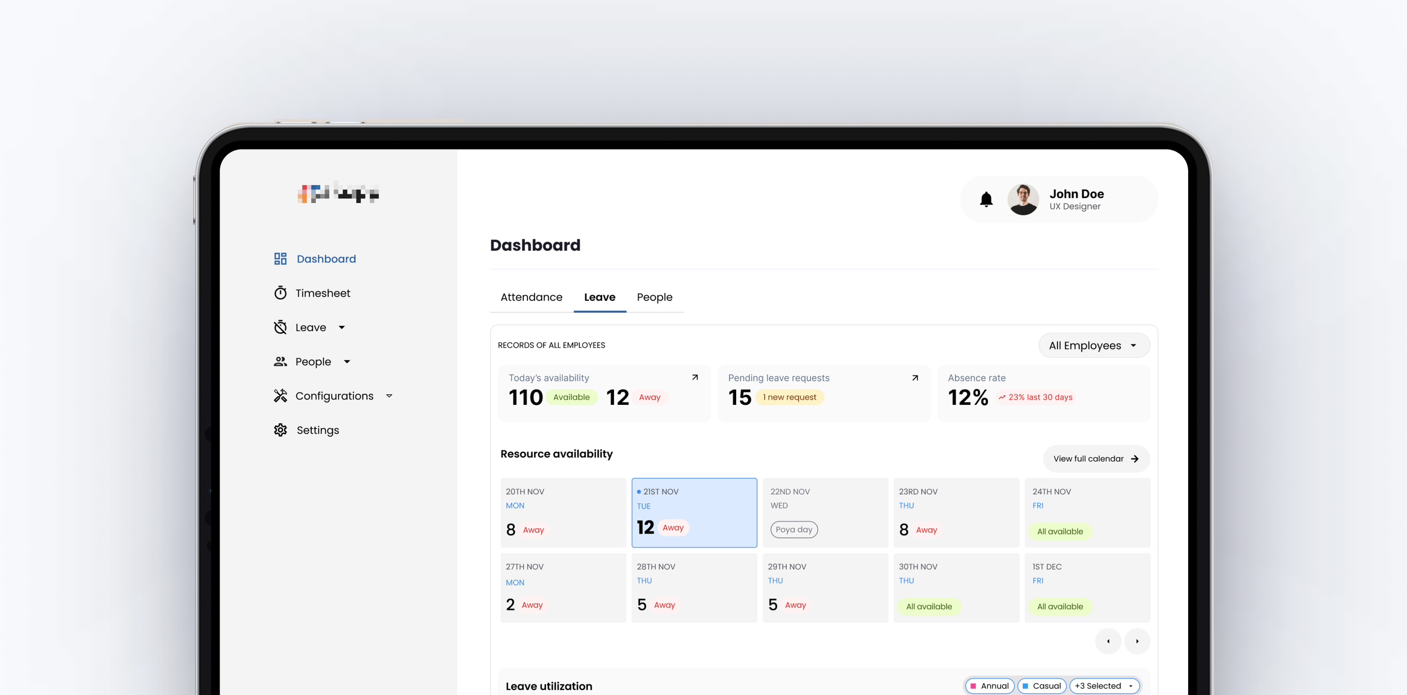Click View full calendar button
This screenshot has width=1407, height=695.
1096,459
